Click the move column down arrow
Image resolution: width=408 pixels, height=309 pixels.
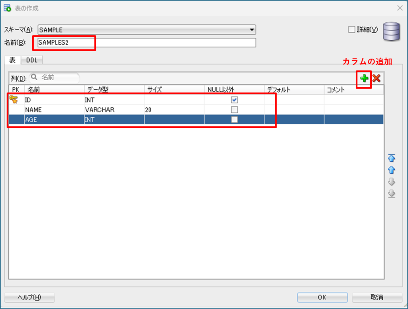pyautogui.click(x=391, y=182)
